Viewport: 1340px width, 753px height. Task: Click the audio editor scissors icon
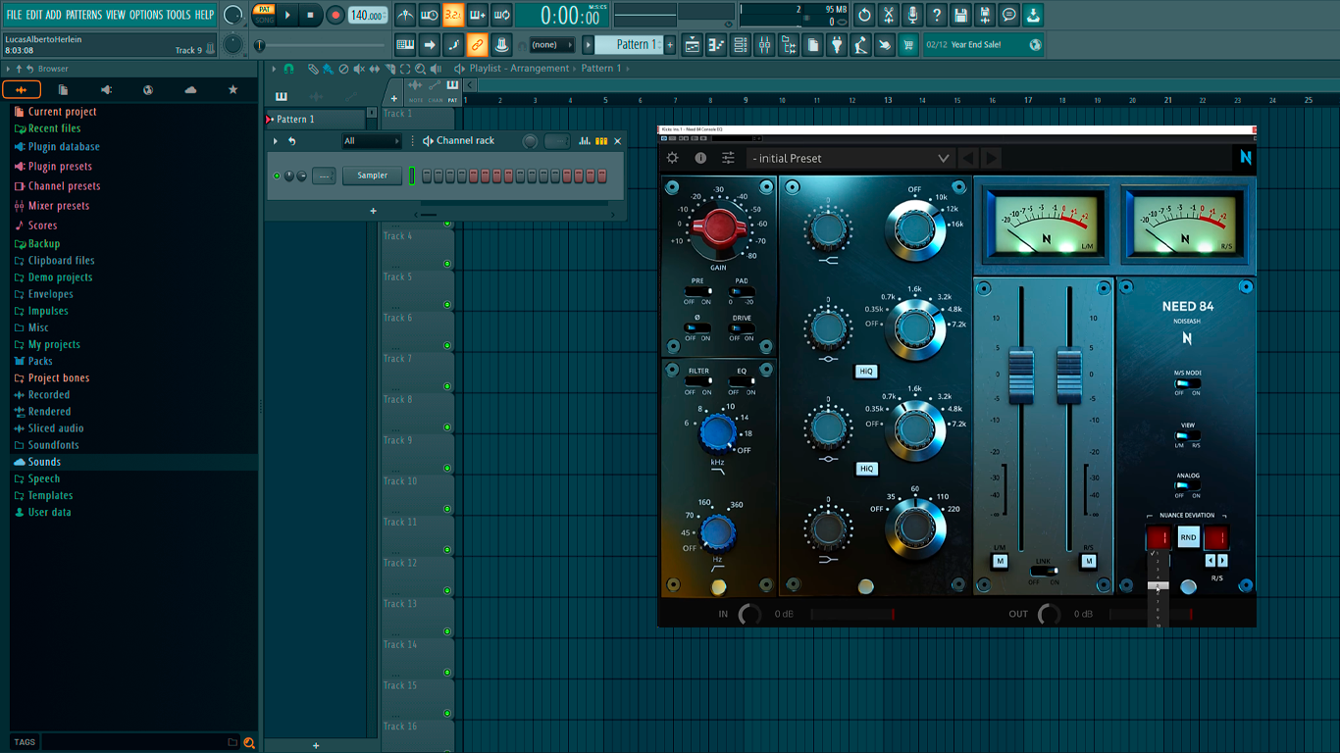[x=888, y=15]
